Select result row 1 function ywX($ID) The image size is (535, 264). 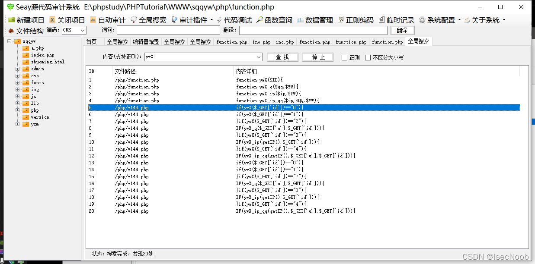(x=304, y=80)
